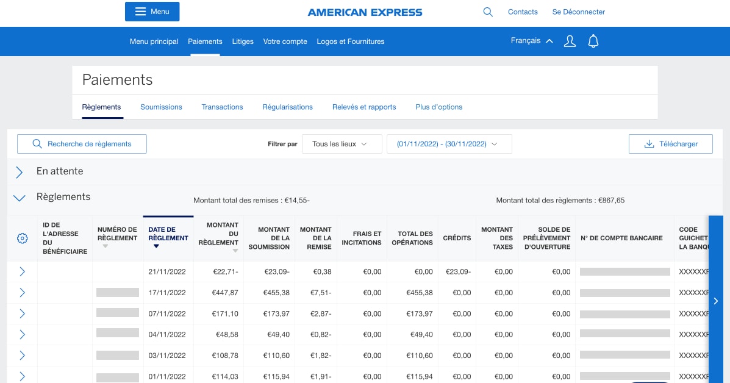
Task: Open the date range dropdown
Action: (449, 144)
